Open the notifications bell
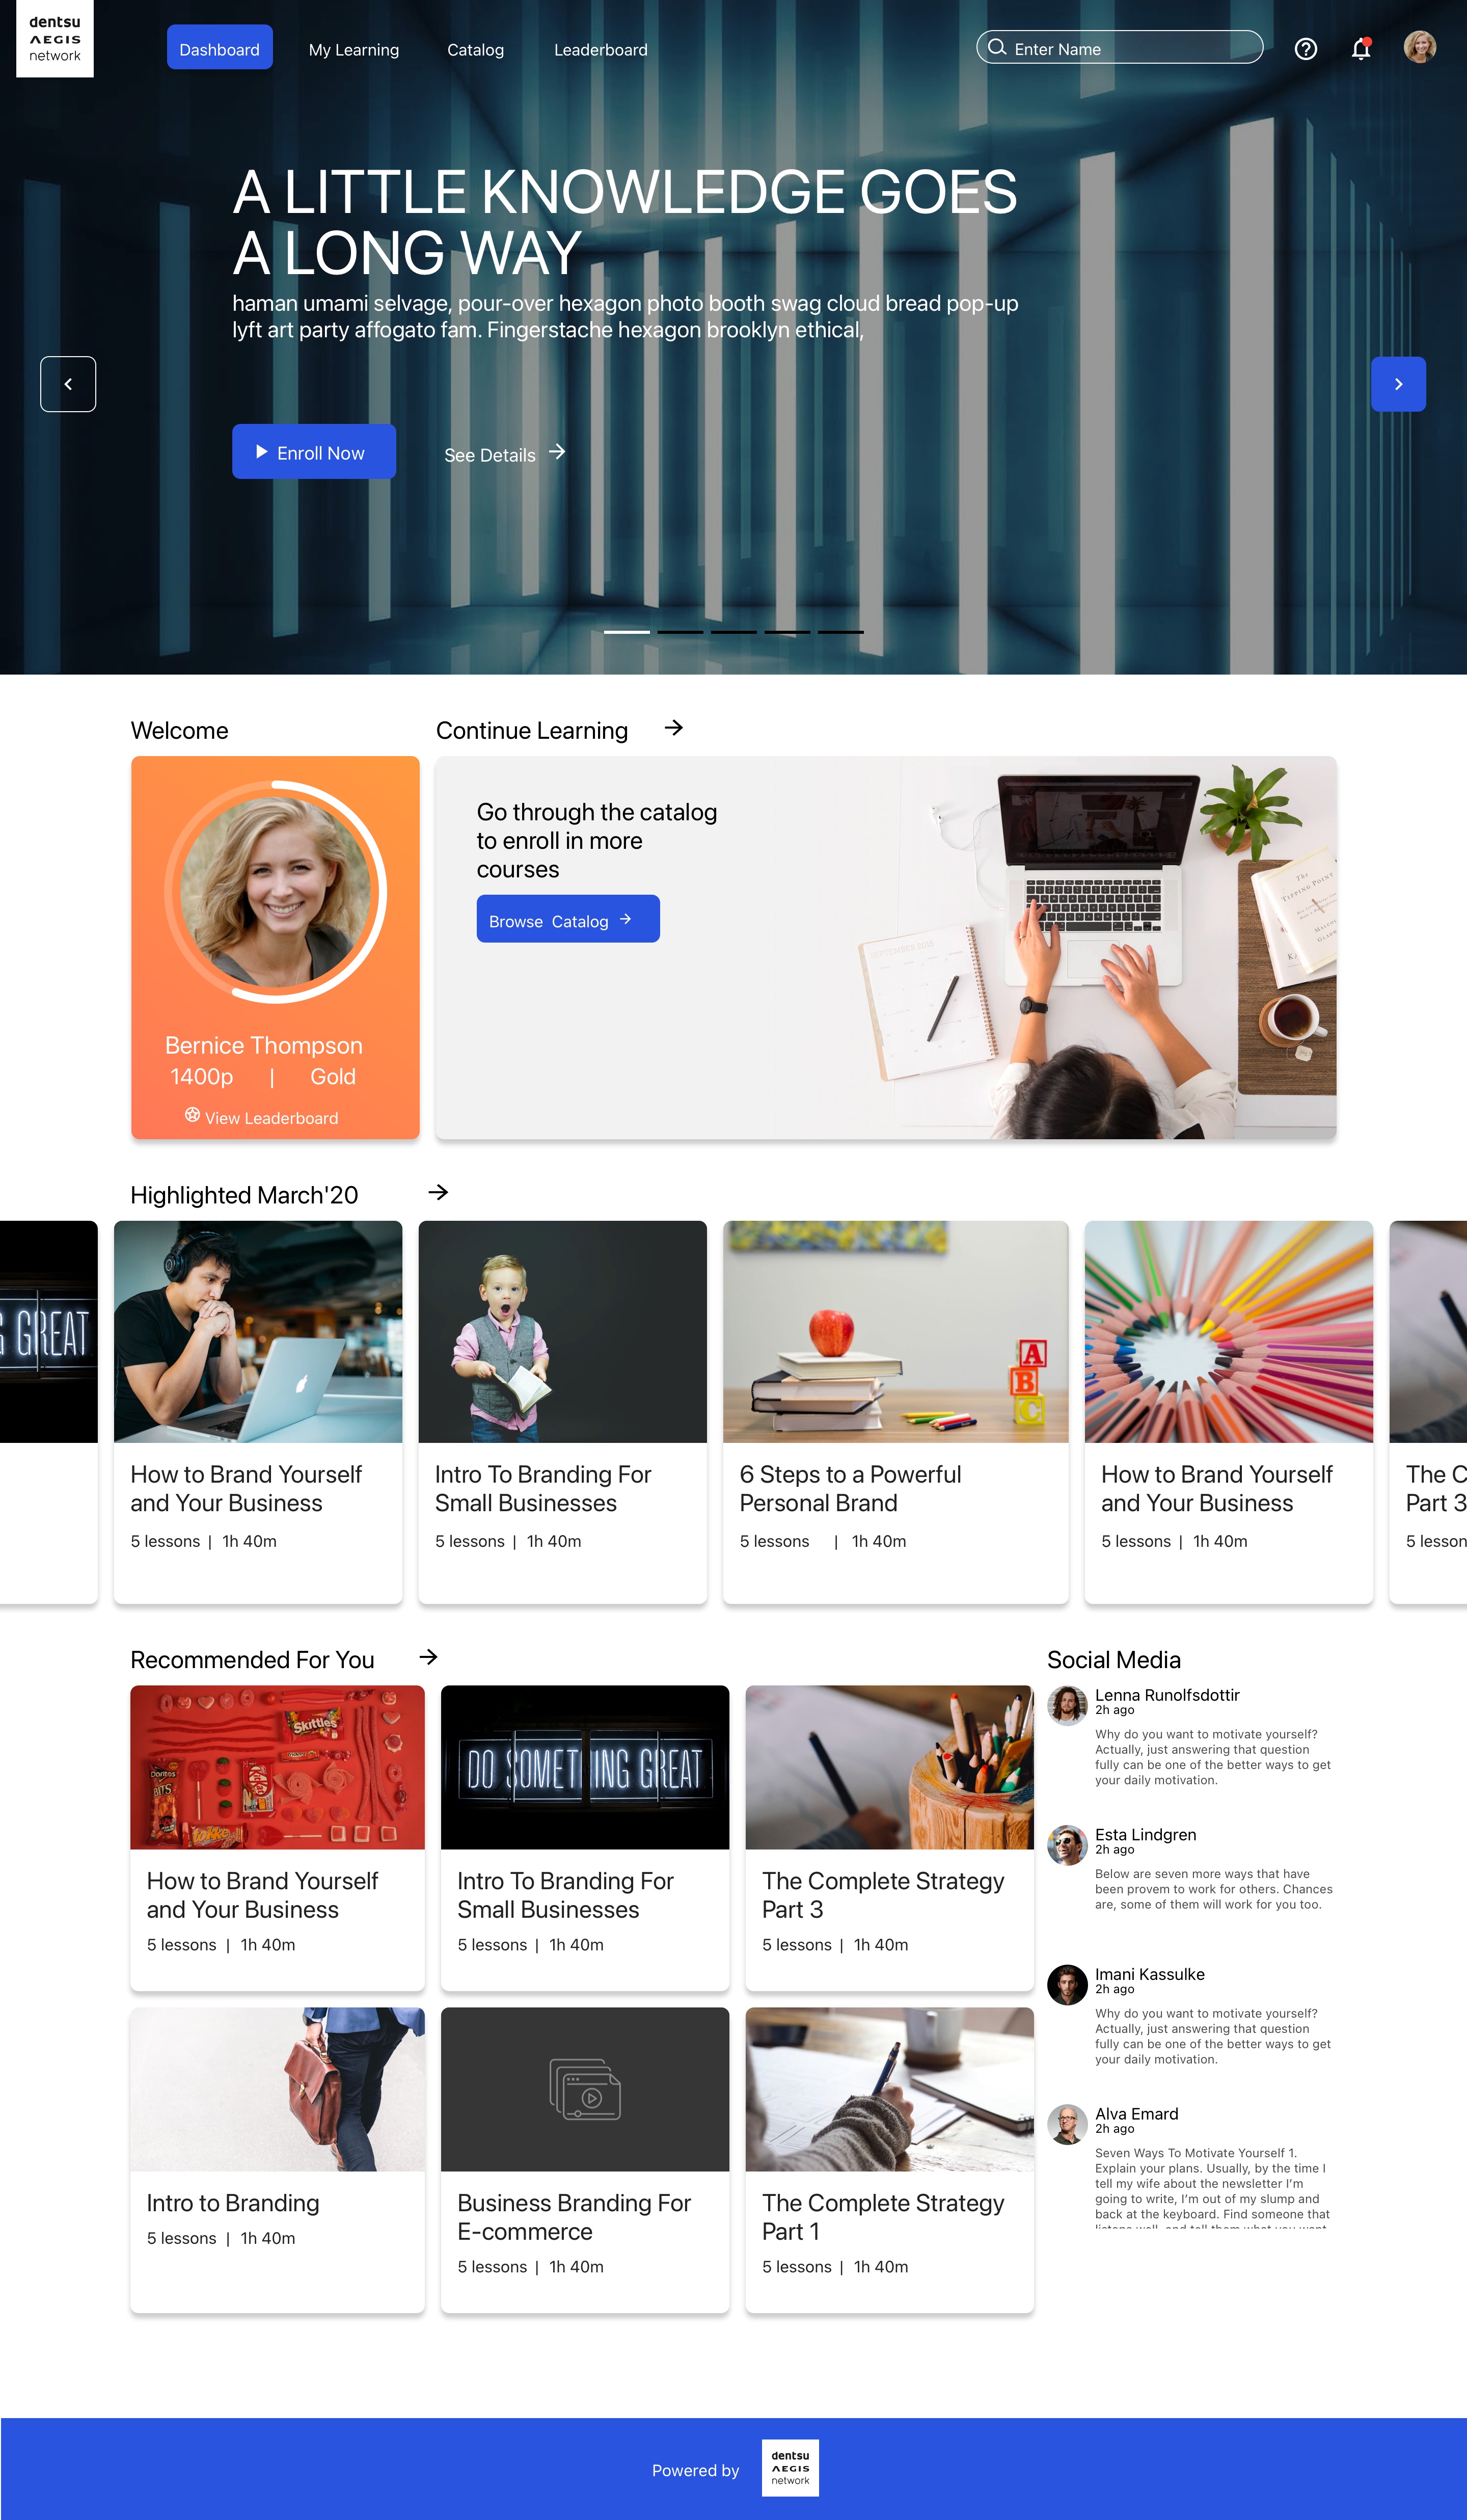 (x=1361, y=49)
